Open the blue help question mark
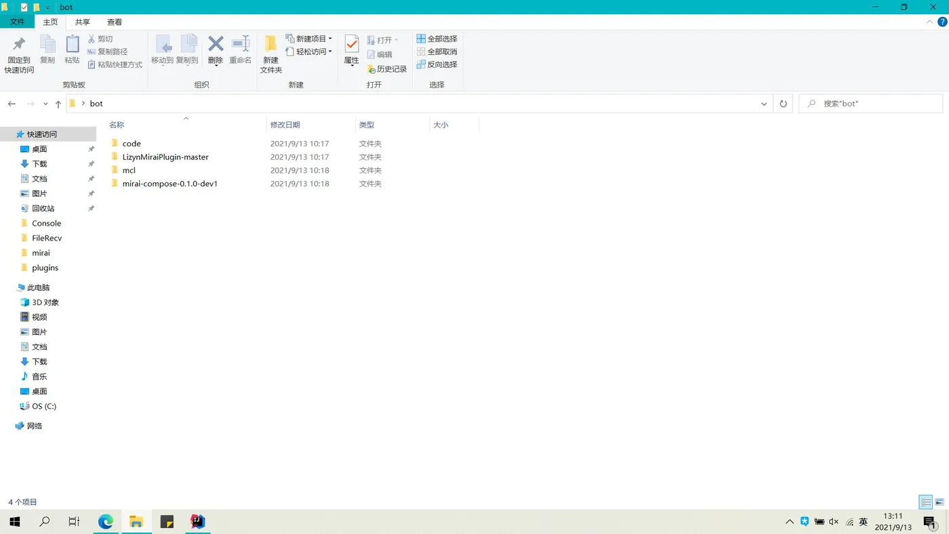 coord(942,22)
